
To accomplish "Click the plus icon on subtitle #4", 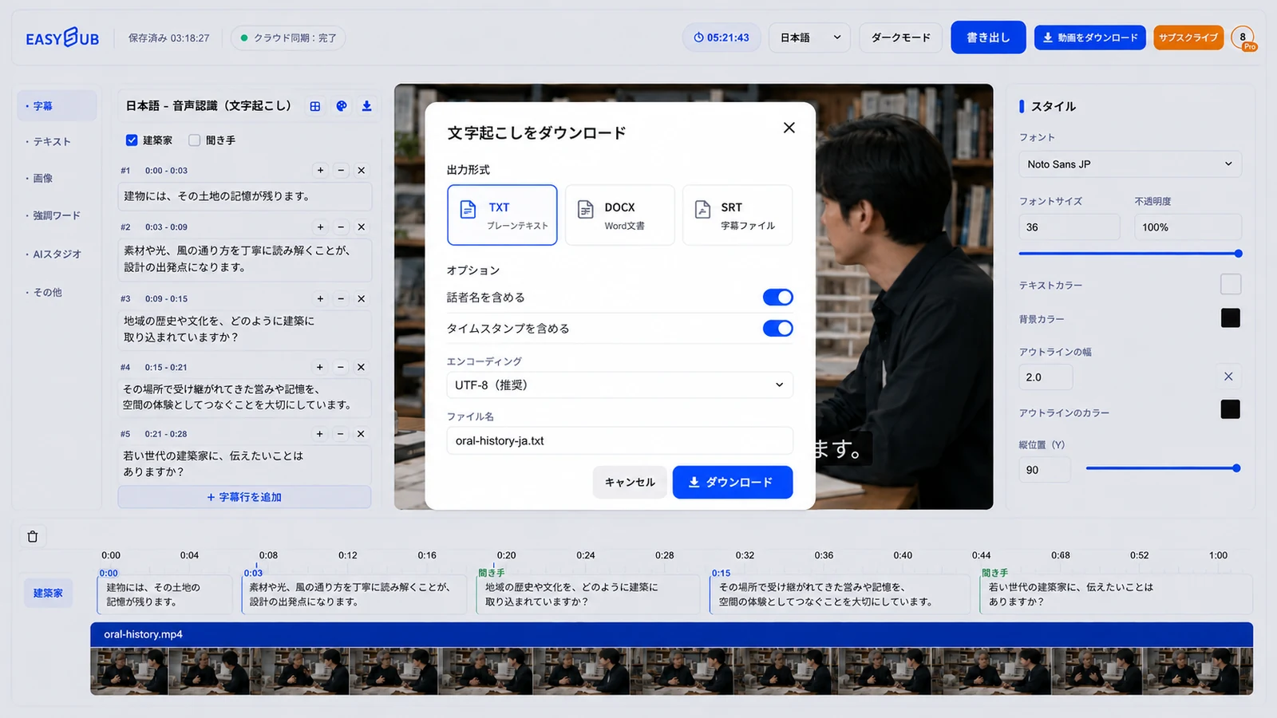I will 320,367.
